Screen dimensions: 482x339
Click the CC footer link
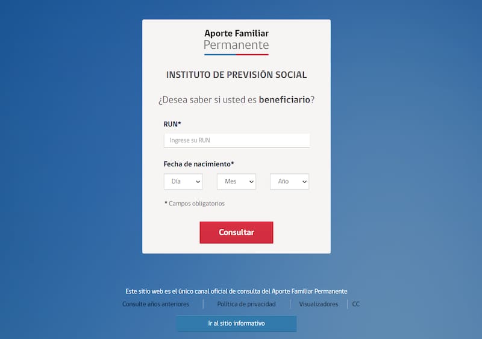tap(356, 304)
